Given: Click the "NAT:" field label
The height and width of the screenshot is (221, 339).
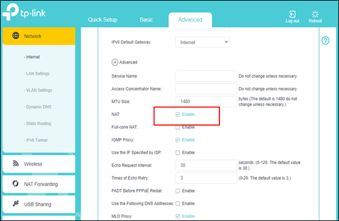Looking at the screenshot, I should [116, 114].
